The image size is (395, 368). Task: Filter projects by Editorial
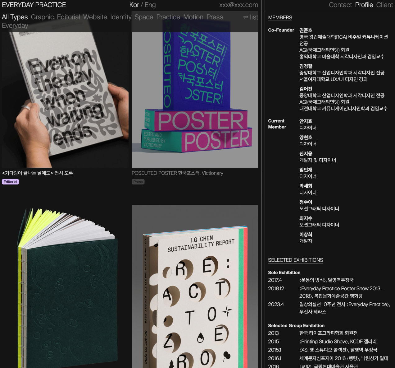(x=69, y=17)
